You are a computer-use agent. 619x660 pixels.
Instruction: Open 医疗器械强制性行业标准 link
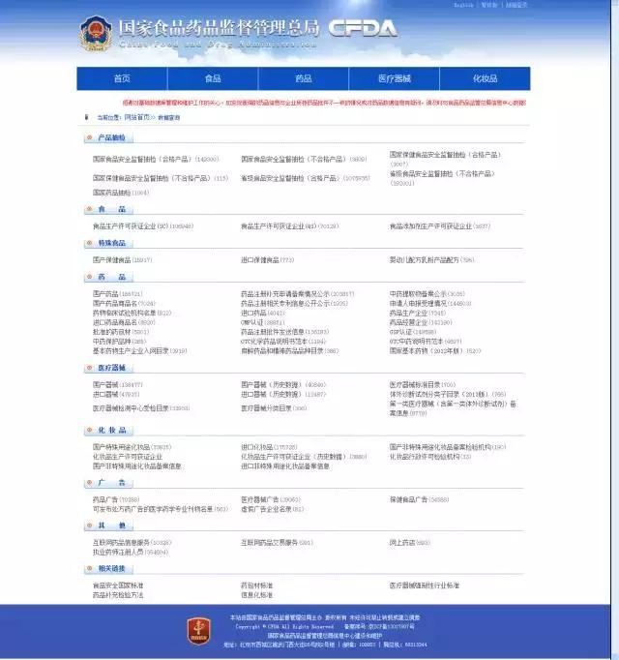425,585
